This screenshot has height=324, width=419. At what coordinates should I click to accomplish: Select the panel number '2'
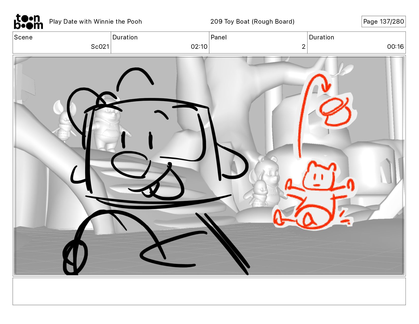coord(303,47)
